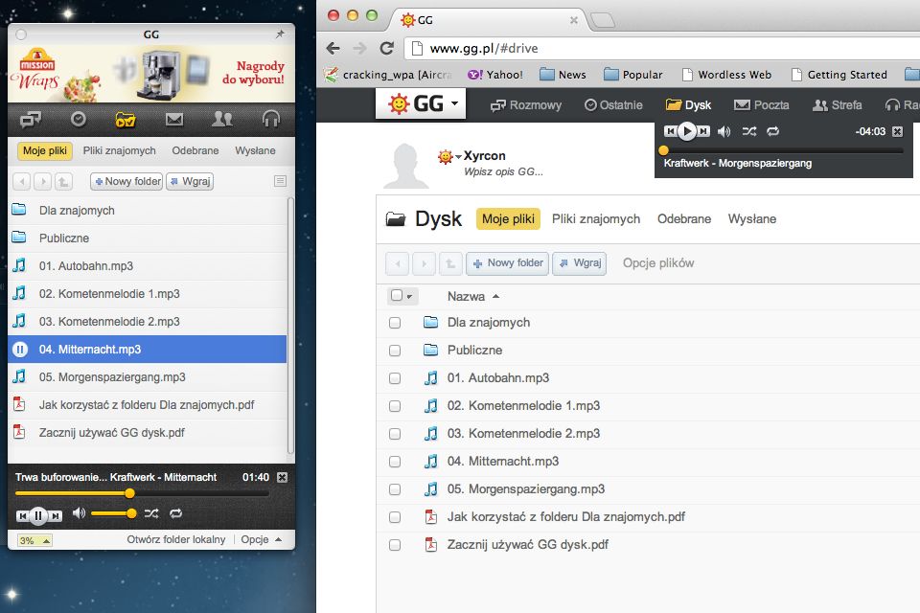Go back in GG desktop app file browser
Viewport: 920px width, 613px height.
click(22, 181)
